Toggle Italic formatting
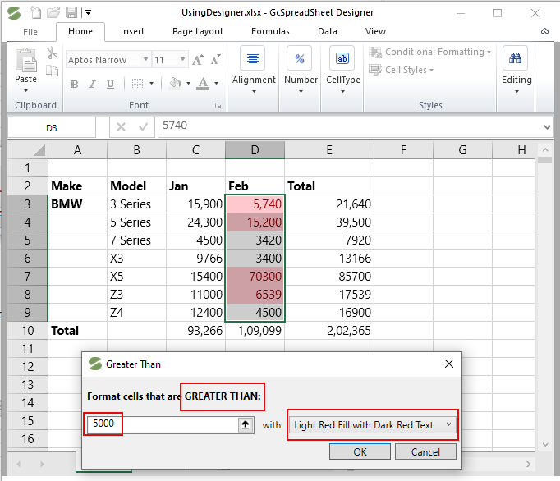560x481 pixels. pyautogui.click(x=93, y=84)
